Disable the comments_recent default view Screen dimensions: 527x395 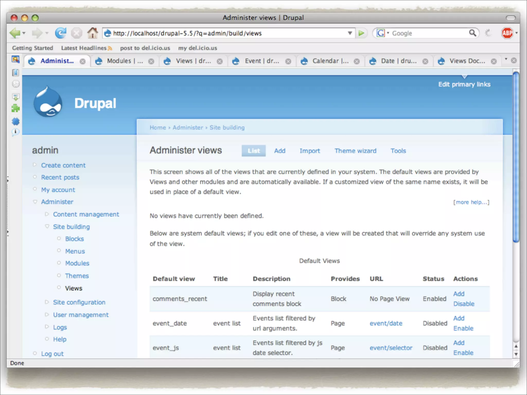(x=464, y=304)
